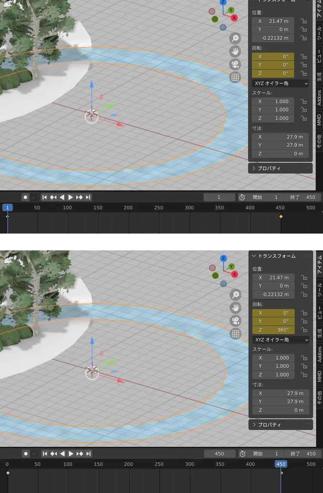Click the preview range clock icon beside frame 450 field
The image size is (323, 493).
click(x=242, y=454)
